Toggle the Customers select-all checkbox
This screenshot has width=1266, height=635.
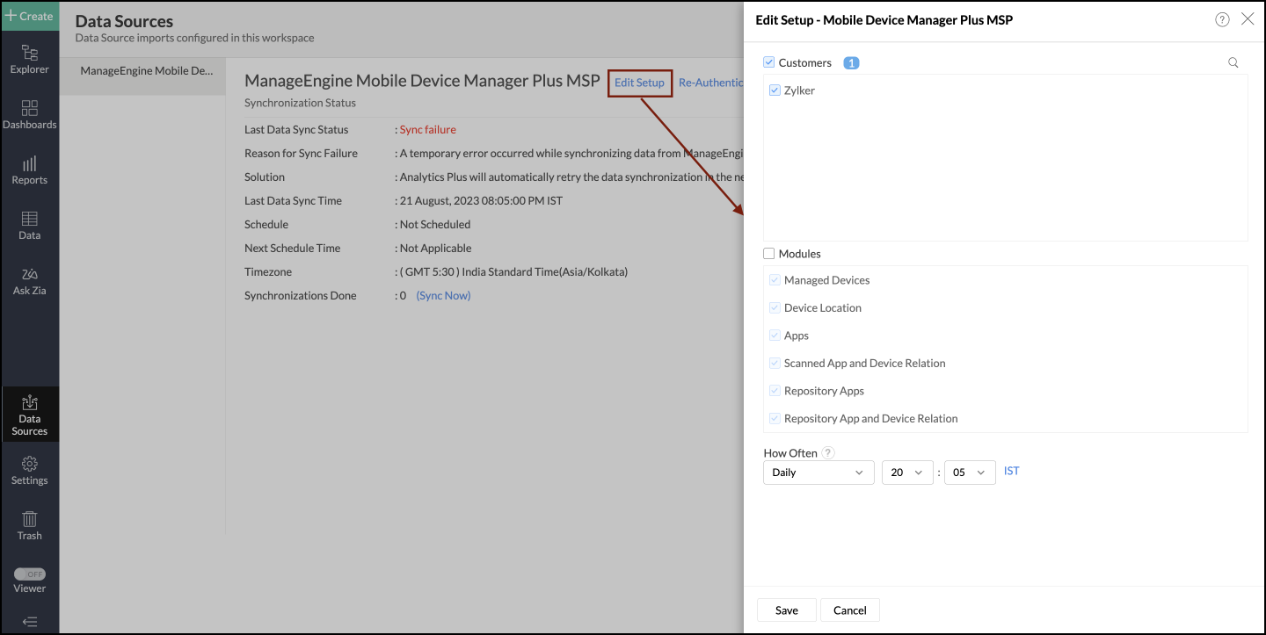click(769, 62)
